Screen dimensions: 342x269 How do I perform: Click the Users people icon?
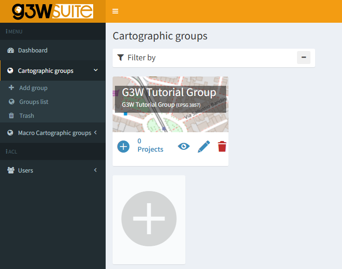coord(11,170)
